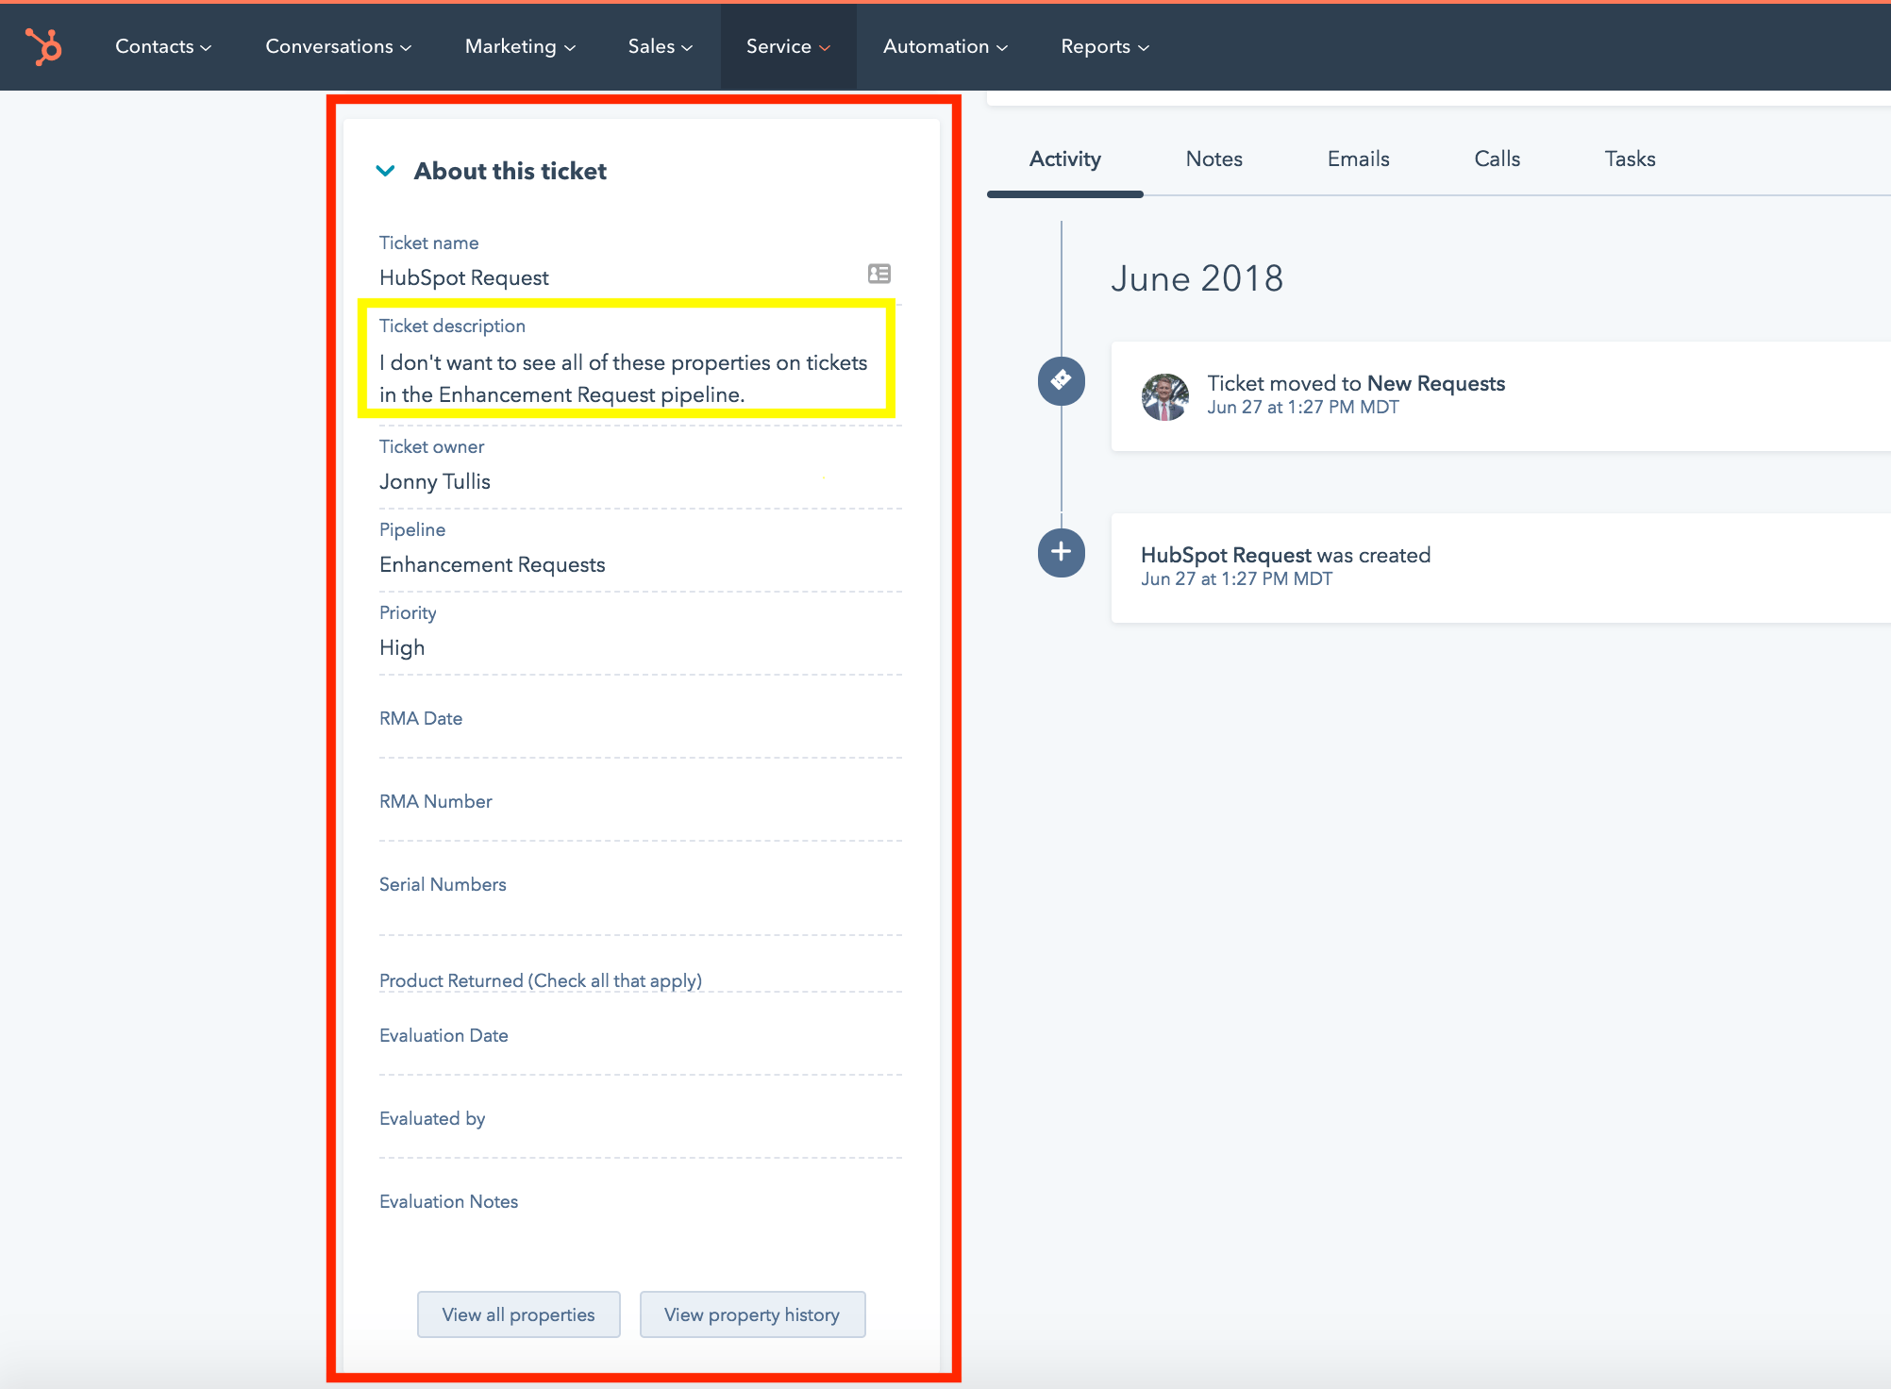This screenshot has height=1389, width=1891.
Task: Open the Automation menu
Action: 945,46
